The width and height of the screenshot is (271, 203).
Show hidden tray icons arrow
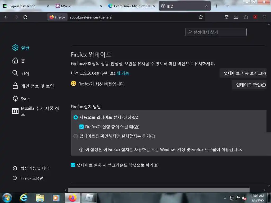(225, 198)
